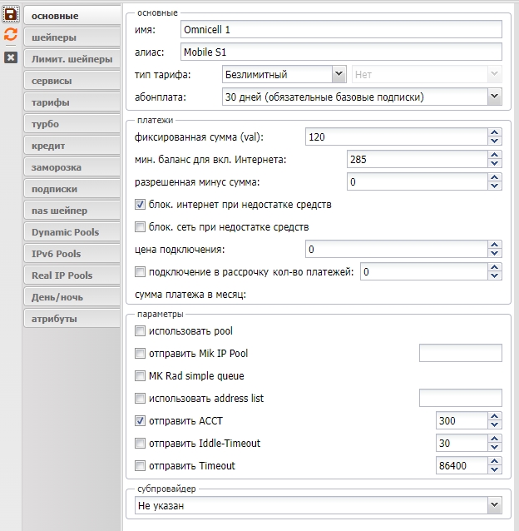
Task: Expand the абонплата 30 дней dropdown
Action: (x=495, y=97)
